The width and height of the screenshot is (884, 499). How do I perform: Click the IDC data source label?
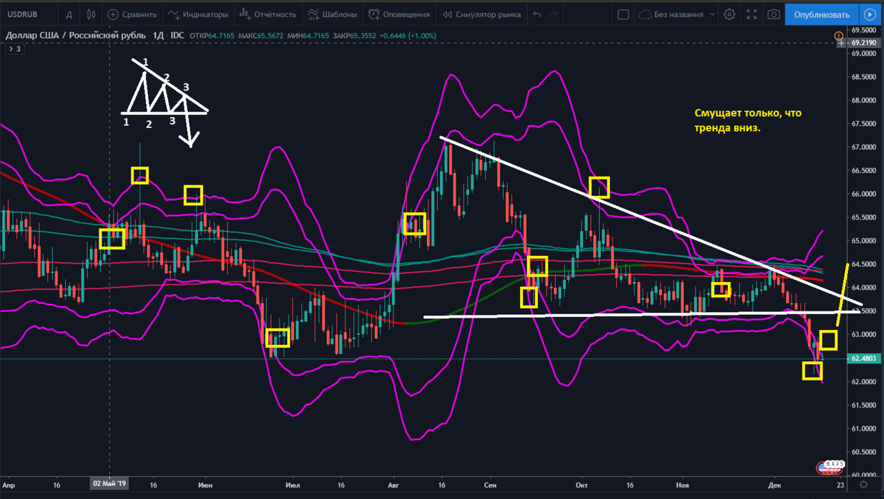click(x=177, y=35)
